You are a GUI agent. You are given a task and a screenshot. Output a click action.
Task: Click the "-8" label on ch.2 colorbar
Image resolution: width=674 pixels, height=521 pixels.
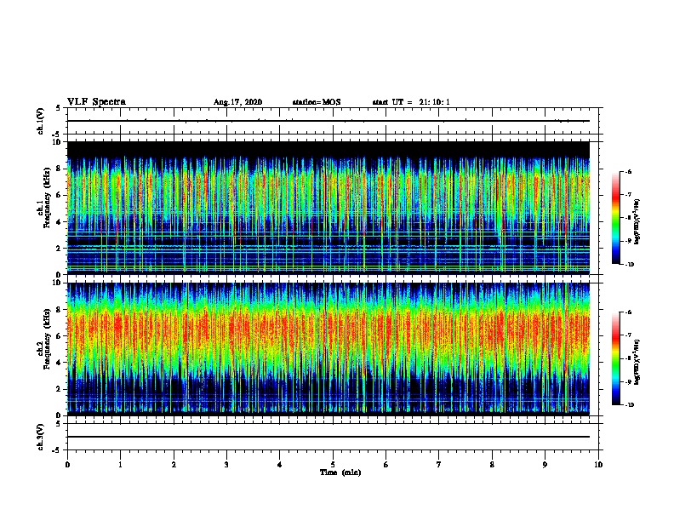tap(628, 358)
